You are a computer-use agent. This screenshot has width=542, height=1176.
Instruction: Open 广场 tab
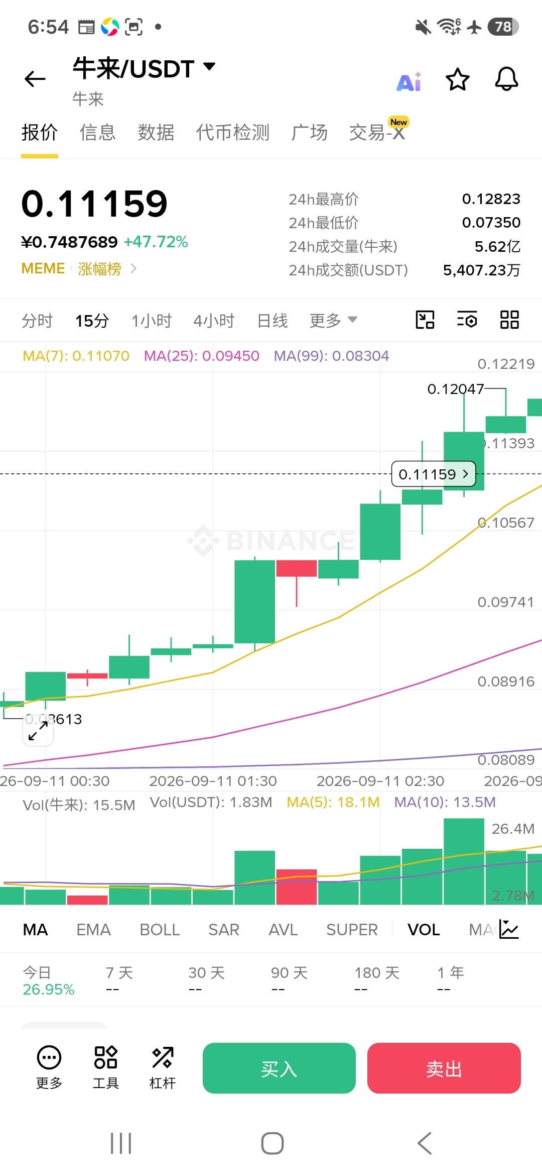[310, 133]
